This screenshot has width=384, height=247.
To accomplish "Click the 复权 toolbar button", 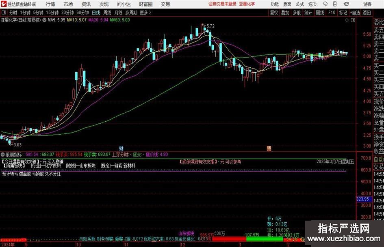I will click(x=274, y=13).
